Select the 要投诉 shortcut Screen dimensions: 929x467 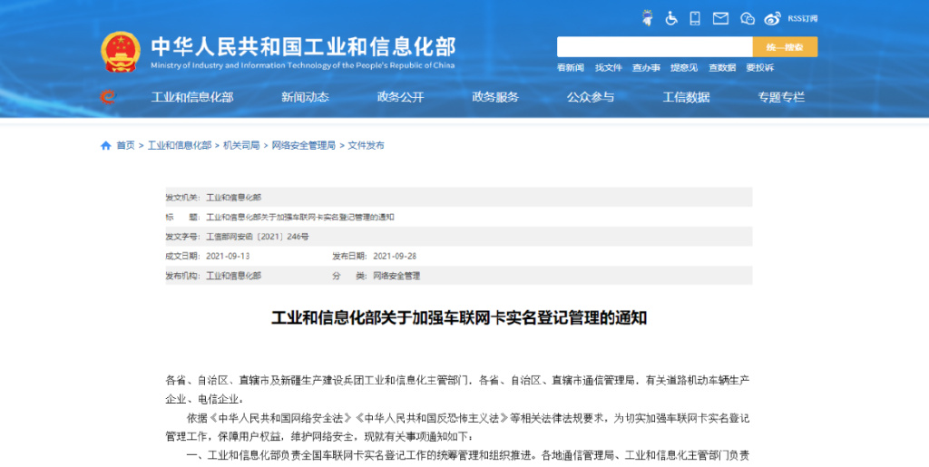coord(759,67)
